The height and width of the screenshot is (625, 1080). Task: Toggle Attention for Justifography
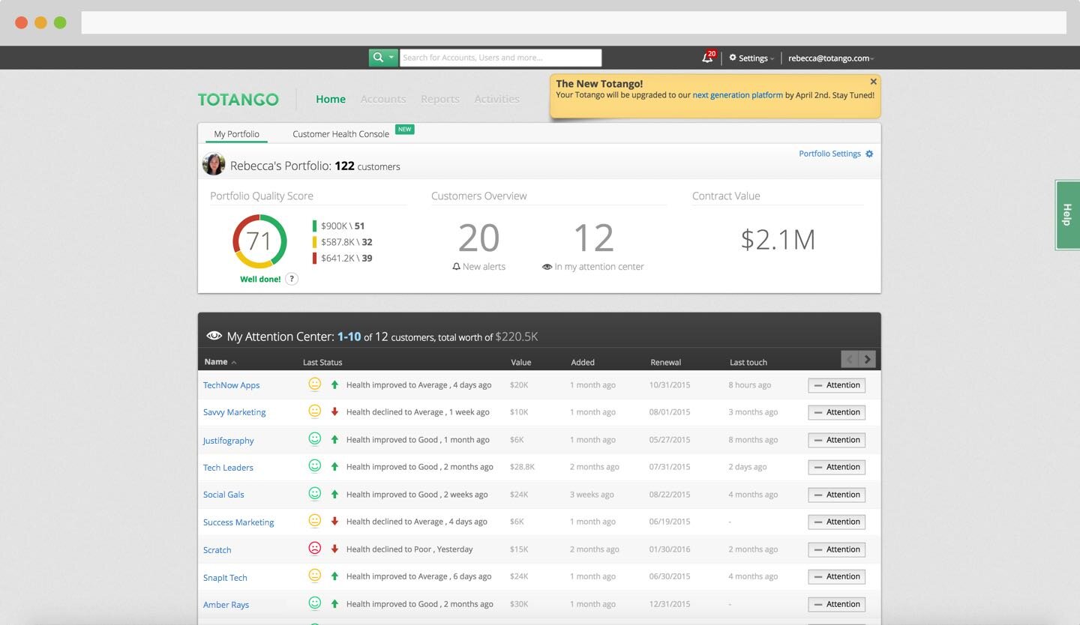pyautogui.click(x=836, y=440)
